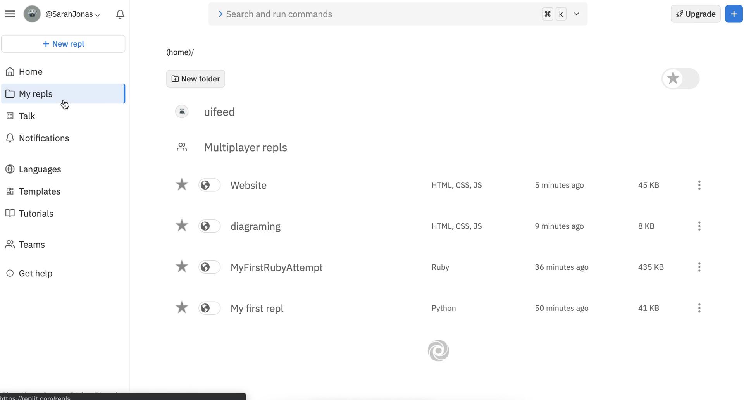Toggle the privacy globe on diagraming repl
Screen dimensions: 744x400
209,226
